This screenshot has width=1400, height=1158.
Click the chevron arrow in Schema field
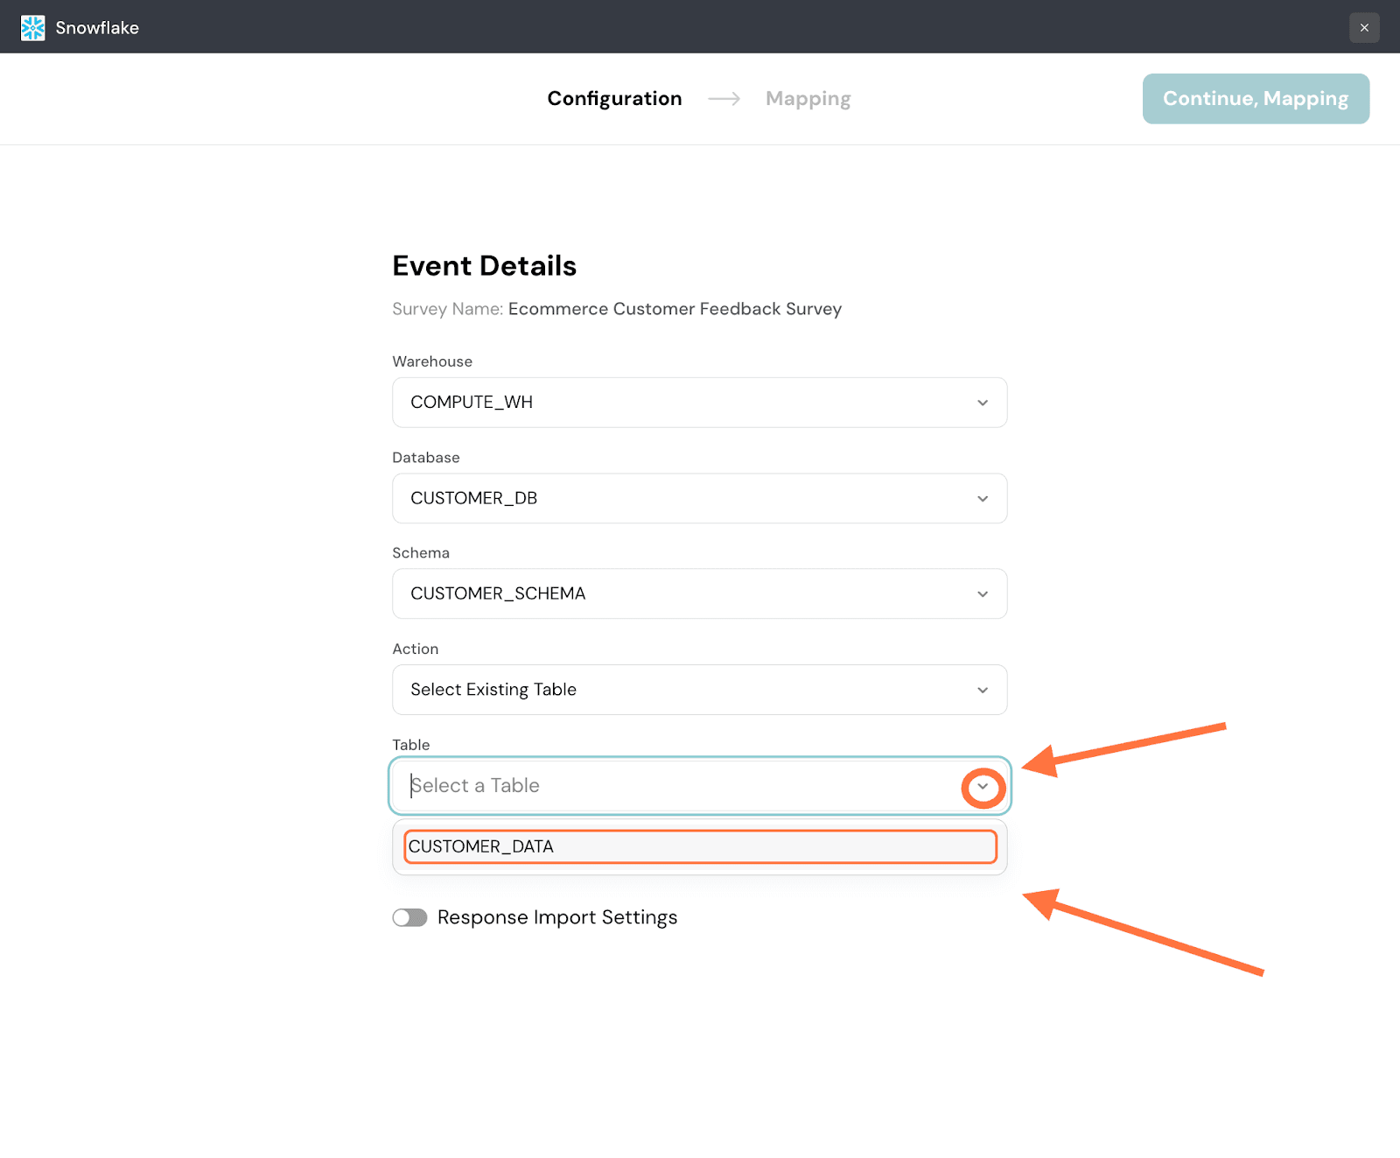(x=982, y=594)
